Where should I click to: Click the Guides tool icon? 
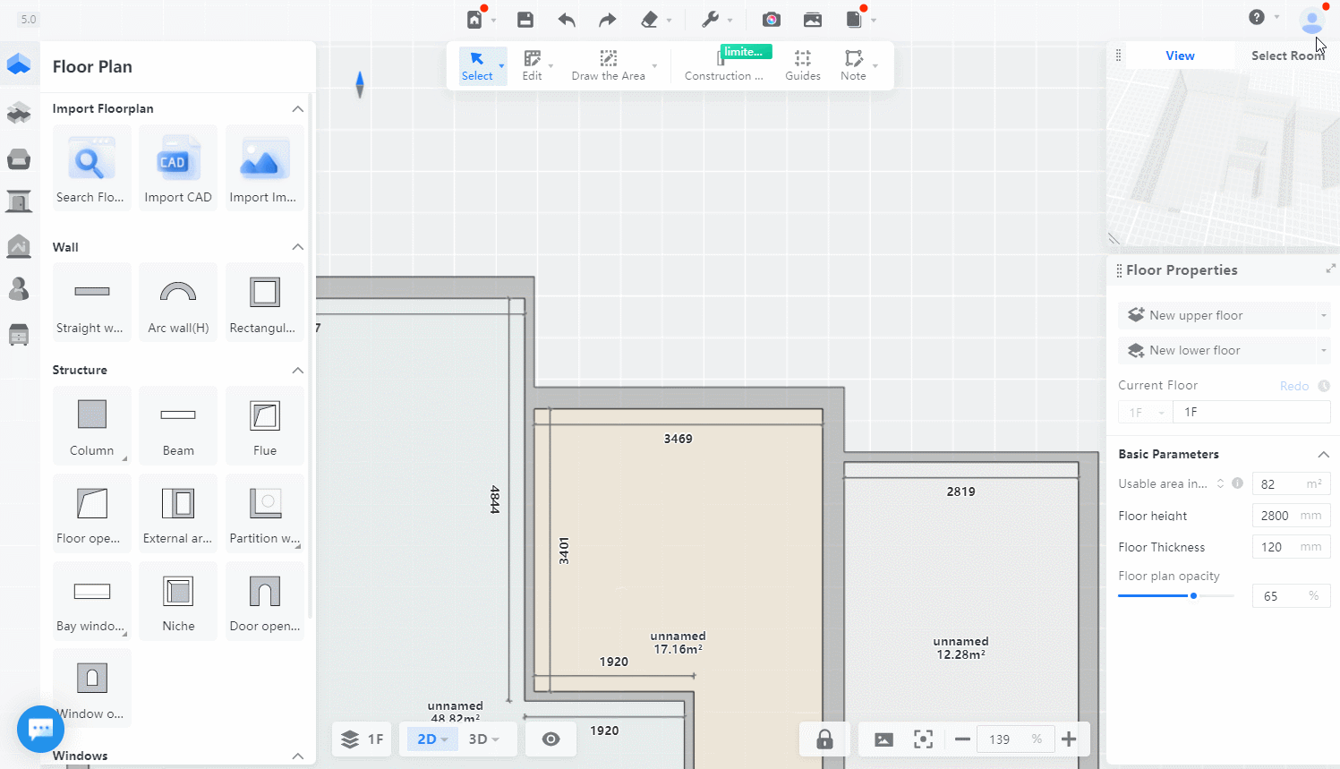click(x=802, y=64)
